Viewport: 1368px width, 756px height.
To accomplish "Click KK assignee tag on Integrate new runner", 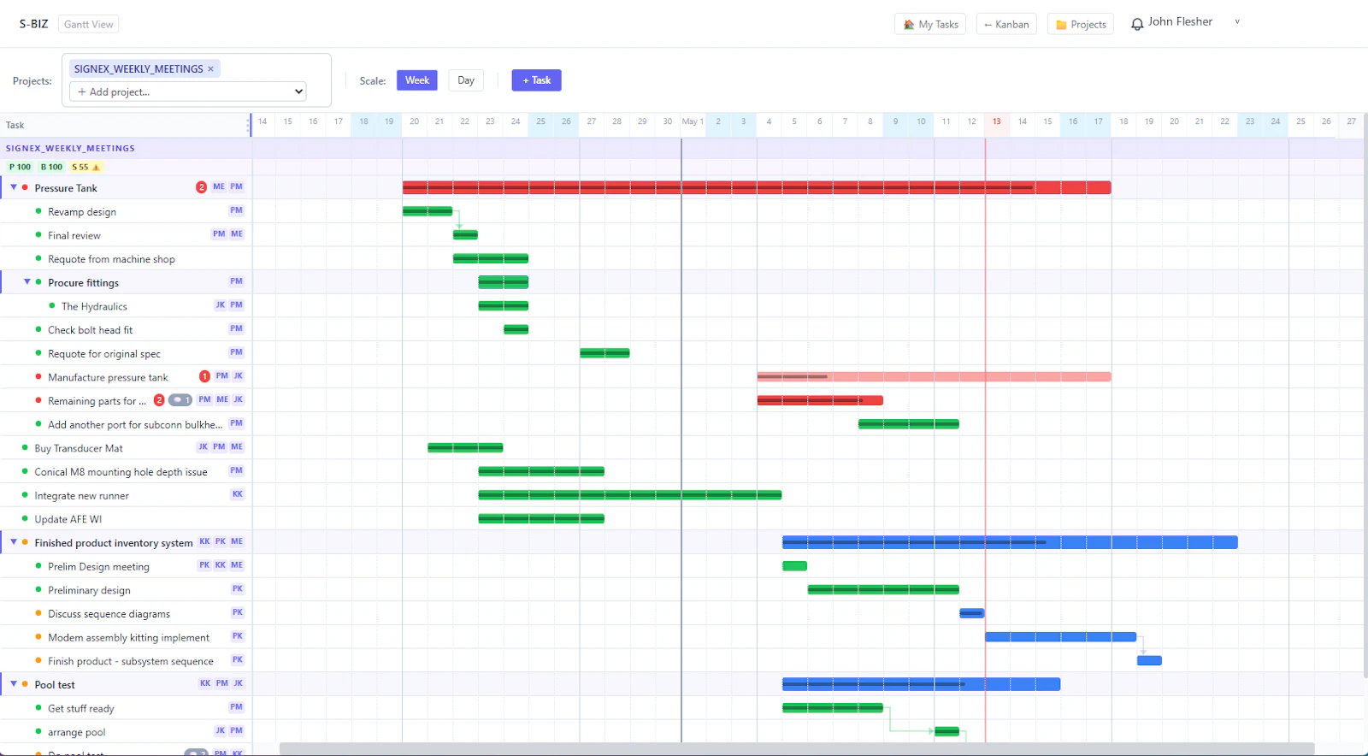I will 238,494.
